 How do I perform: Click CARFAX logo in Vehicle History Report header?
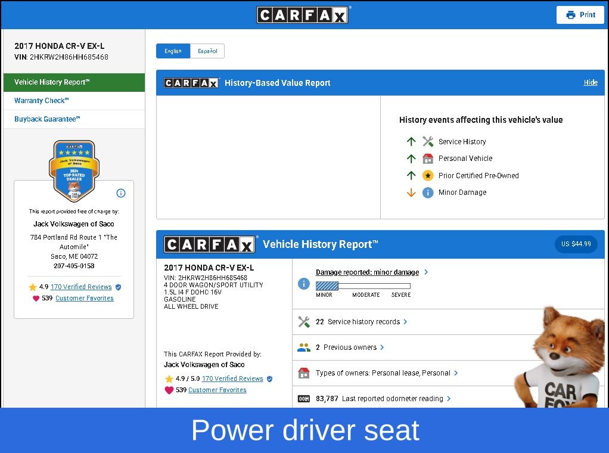click(x=210, y=244)
